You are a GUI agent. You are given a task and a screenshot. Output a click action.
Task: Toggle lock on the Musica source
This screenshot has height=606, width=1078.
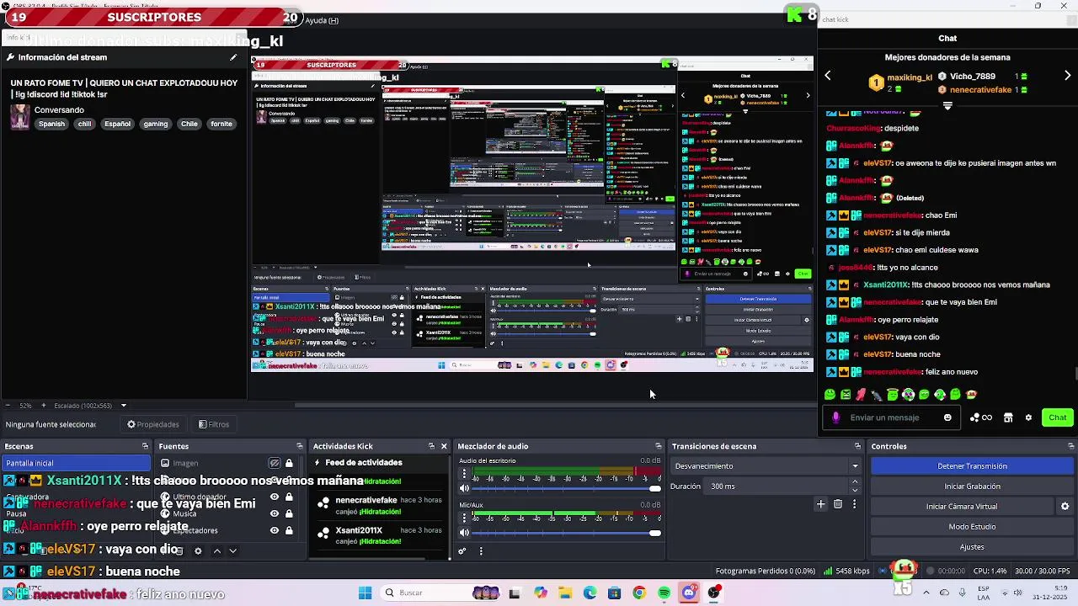tap(289, 513)
